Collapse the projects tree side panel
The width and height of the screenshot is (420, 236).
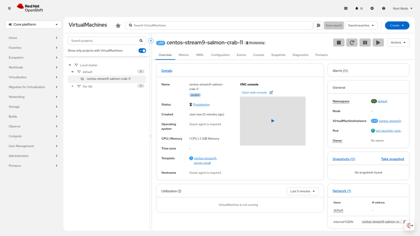pyautogui.click(x=151, y=41)
